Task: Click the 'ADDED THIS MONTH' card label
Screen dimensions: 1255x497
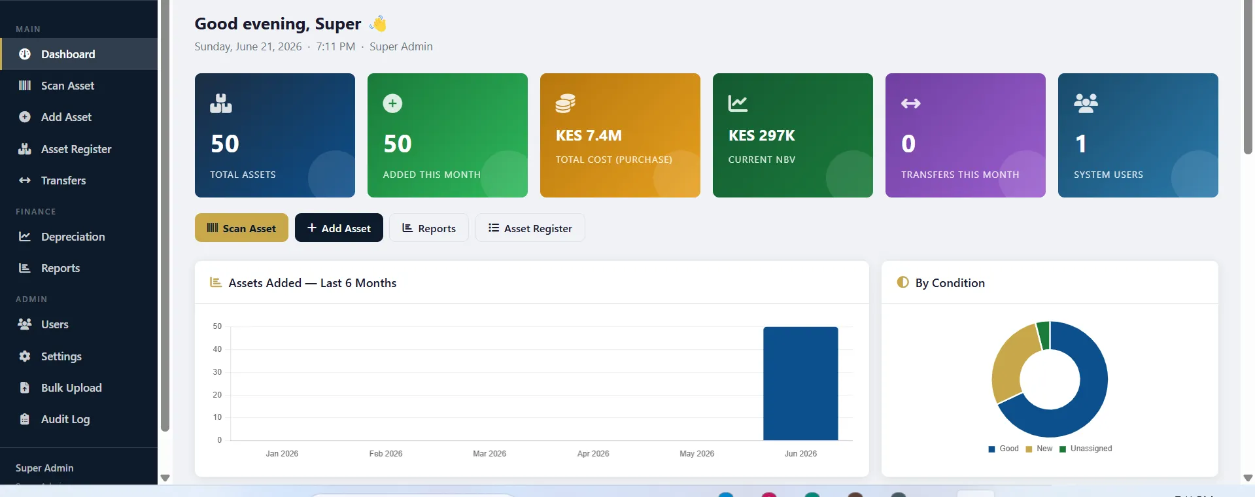Action: point(432,175)
